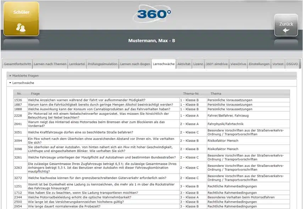This screenshot has height=209, width=303.
Task: Click the Zurück back arrow icon
Action: tap(286, 30)
